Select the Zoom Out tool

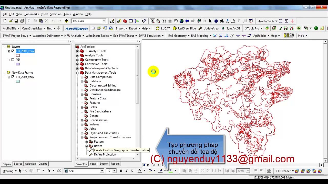(x=158, y=21)
